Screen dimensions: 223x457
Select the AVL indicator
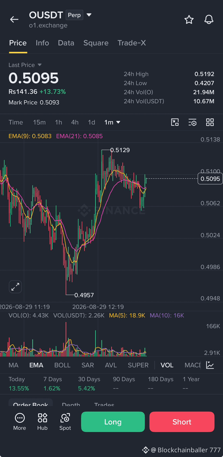coord(111,365)
